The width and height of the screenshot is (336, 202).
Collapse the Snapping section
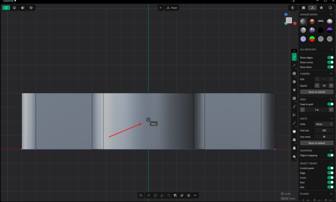point(331,150)
